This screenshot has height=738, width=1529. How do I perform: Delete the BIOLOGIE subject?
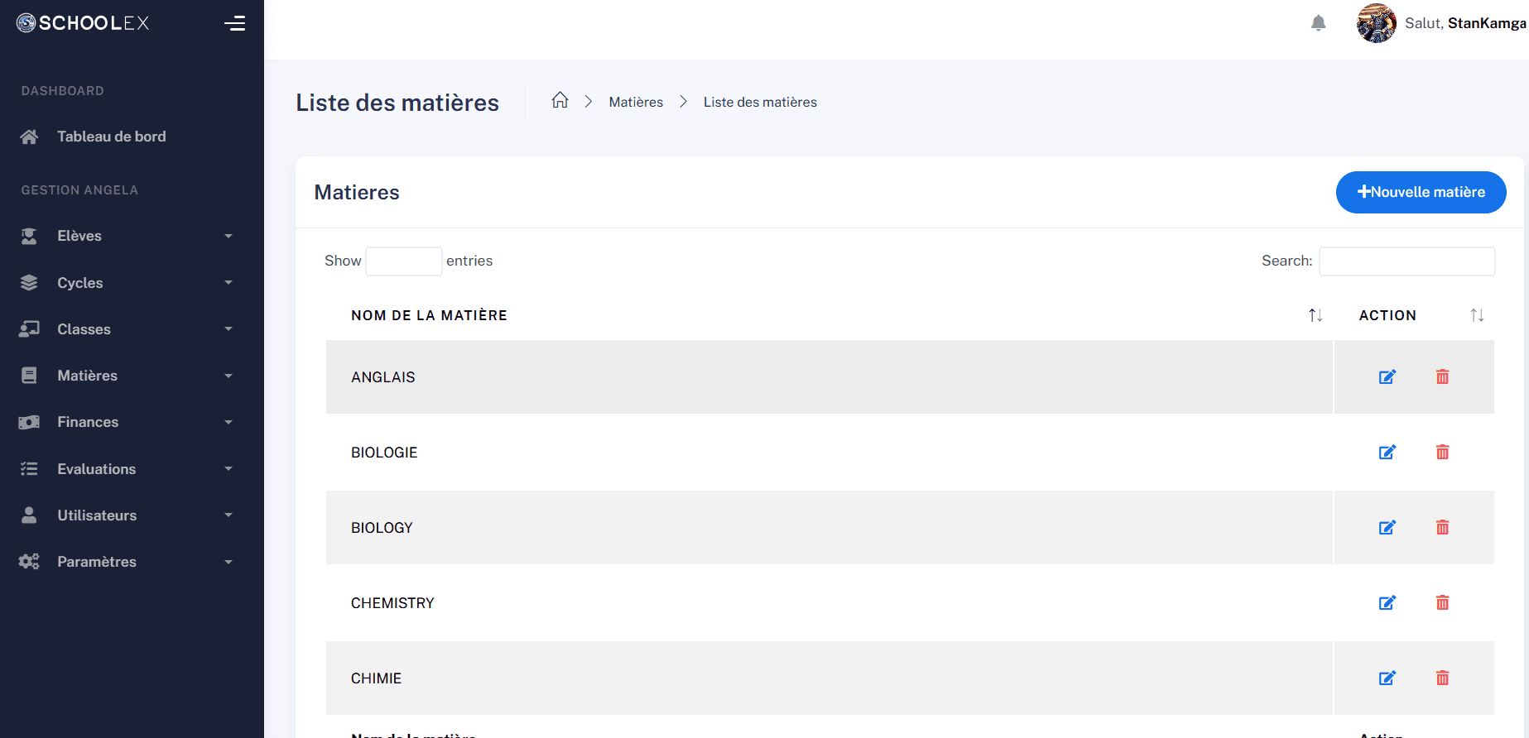point(1442,453)
